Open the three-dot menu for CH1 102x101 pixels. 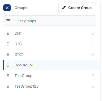click(93, 33)
